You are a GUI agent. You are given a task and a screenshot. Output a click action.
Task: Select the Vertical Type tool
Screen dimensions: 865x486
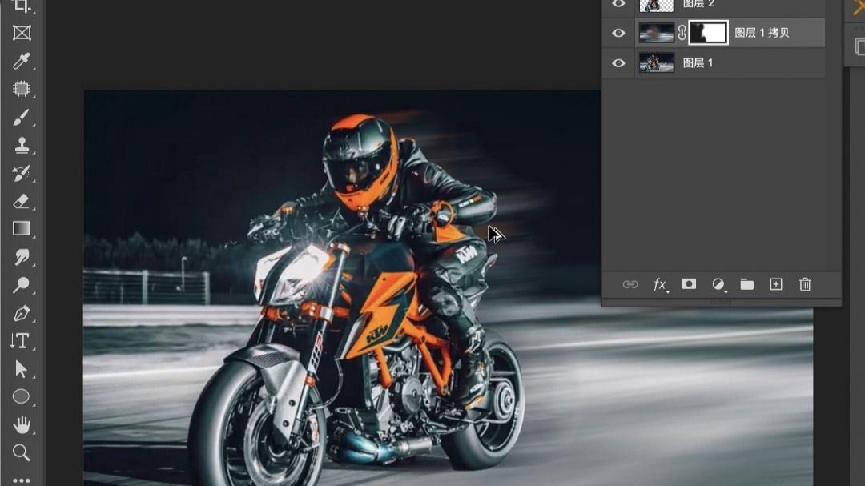tap(22, 341)
